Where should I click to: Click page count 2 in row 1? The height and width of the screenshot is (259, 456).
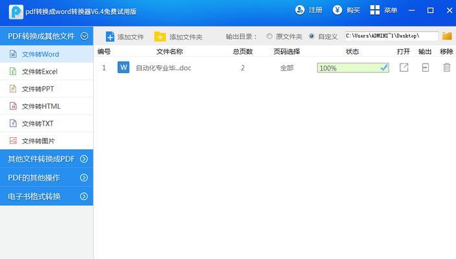tap(242, 68)
